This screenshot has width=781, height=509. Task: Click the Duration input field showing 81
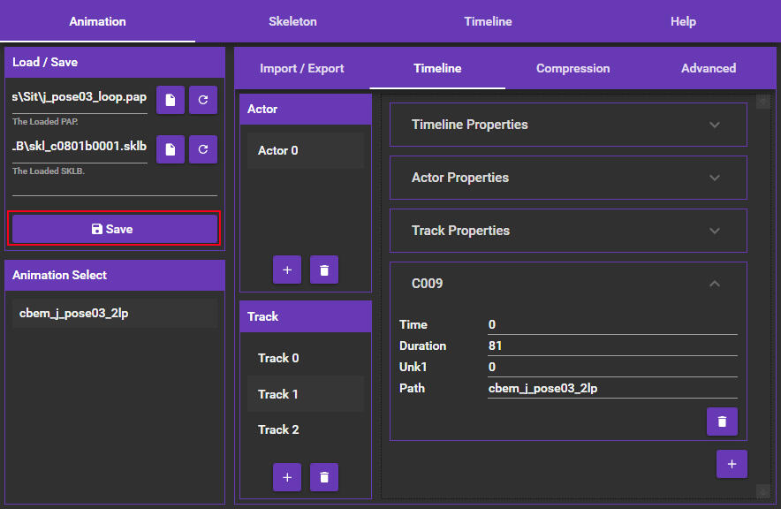click(611, 346)
